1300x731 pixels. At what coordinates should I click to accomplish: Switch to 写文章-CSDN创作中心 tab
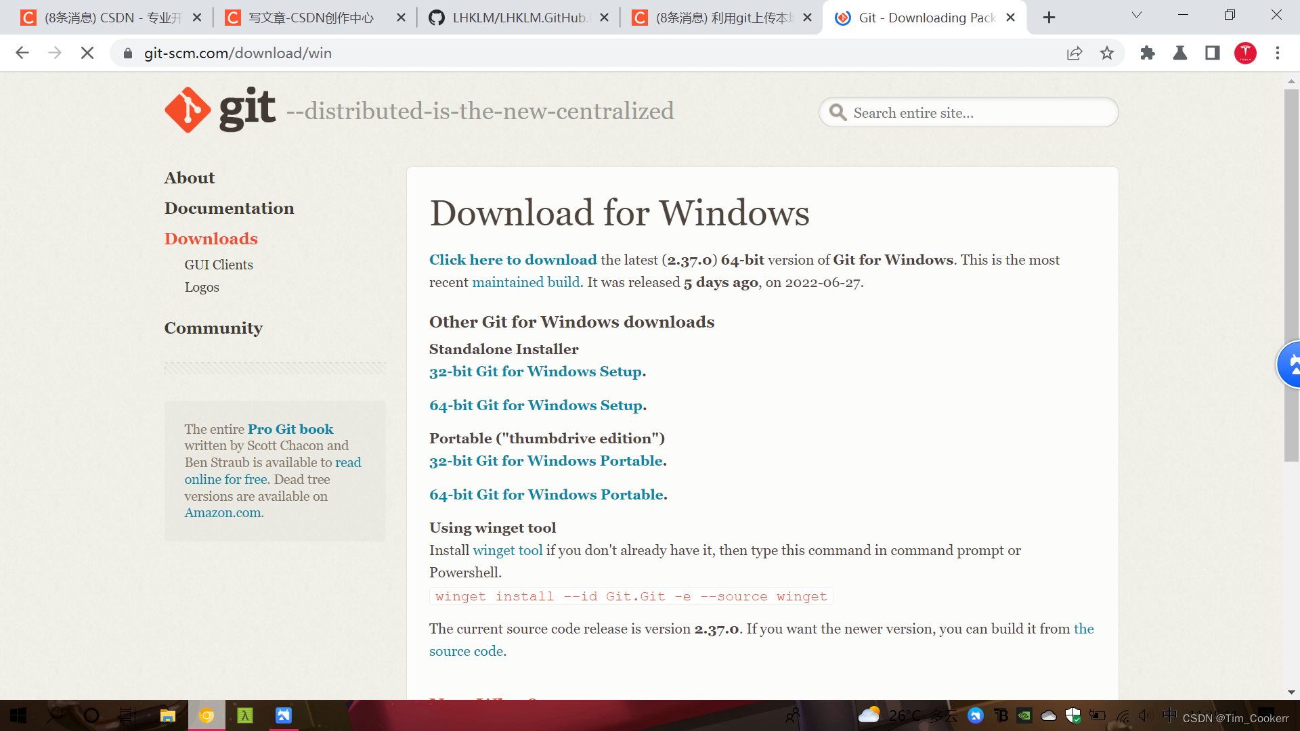(311, 18)
